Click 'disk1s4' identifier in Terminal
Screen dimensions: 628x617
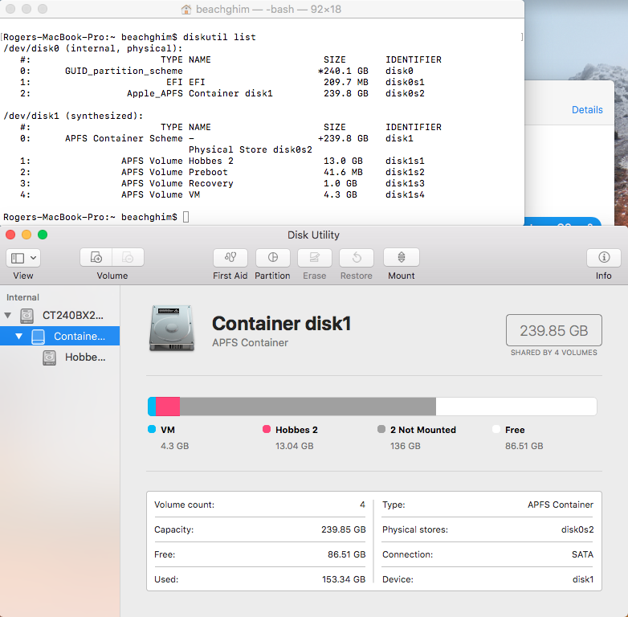[405, 194]
